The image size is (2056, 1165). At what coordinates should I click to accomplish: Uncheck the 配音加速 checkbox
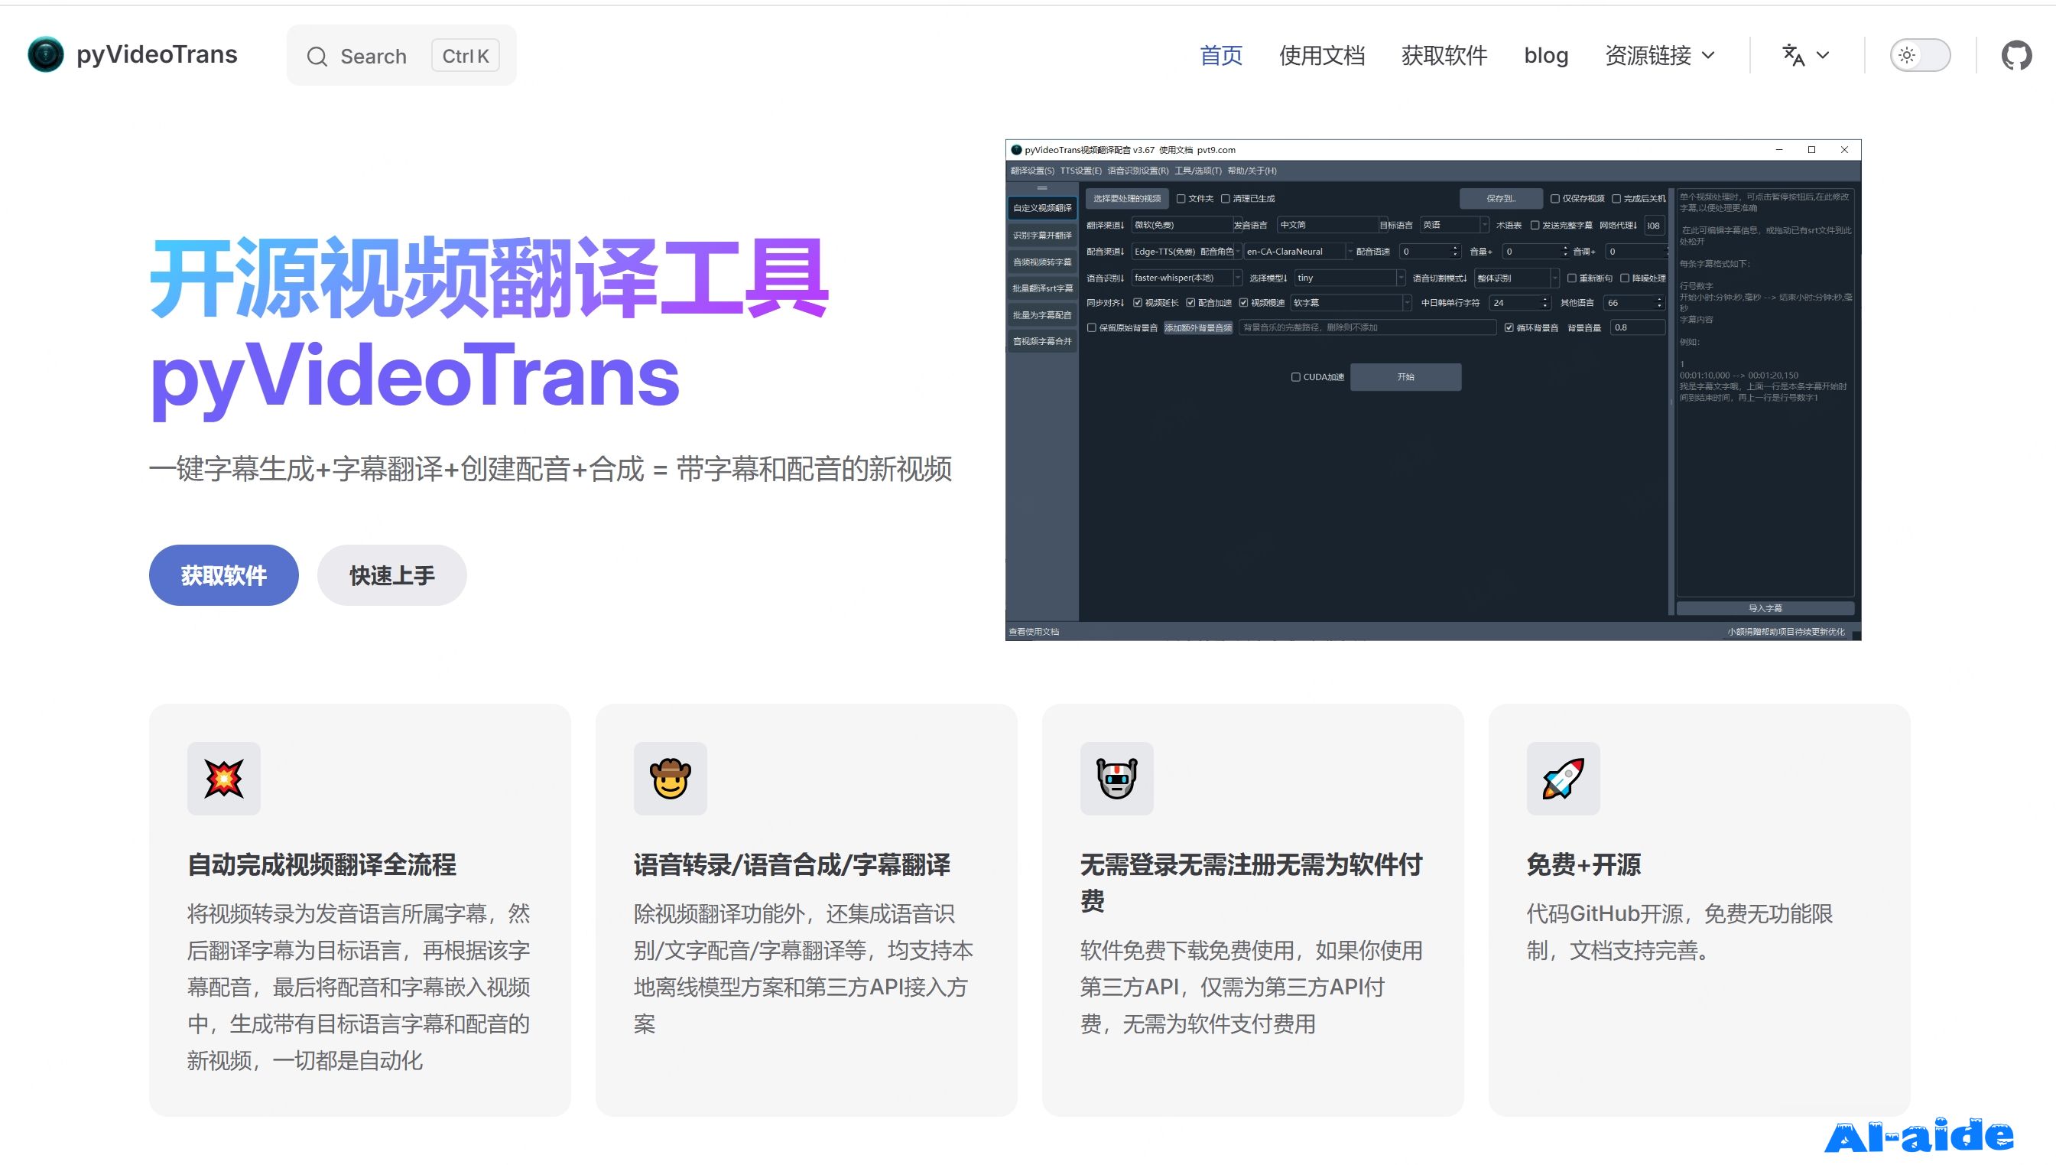coord(1190,302)
